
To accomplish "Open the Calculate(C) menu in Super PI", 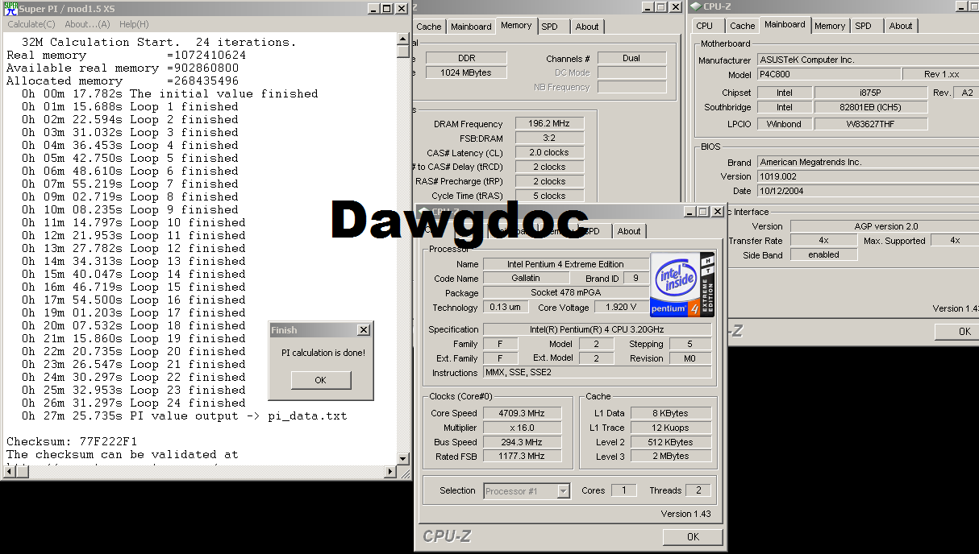I will pyautogui.click(x=31, y=24).
